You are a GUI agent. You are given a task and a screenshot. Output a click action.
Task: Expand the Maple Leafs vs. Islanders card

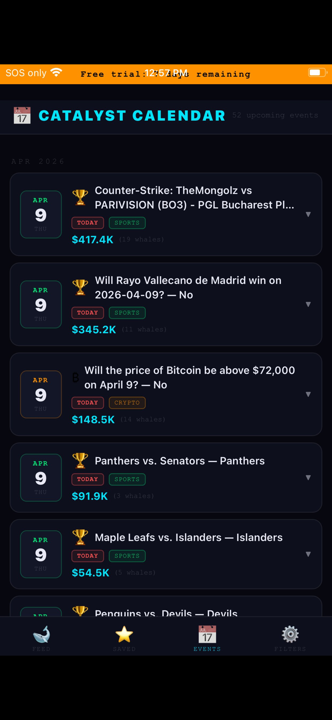pyautogui.click(x=308, y=554)
